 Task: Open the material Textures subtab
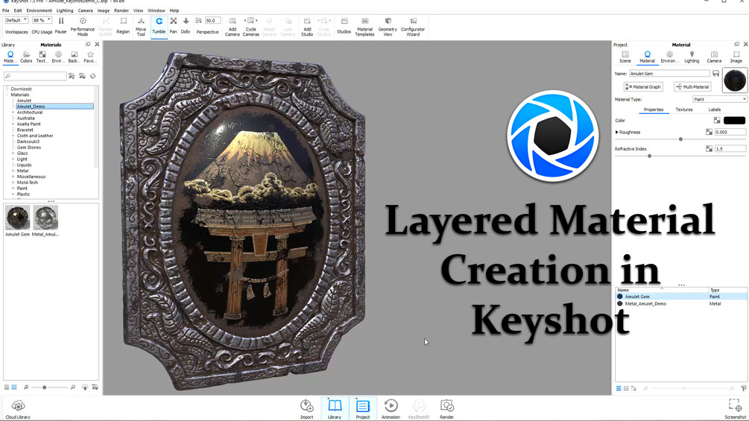[x=684, y=110]
